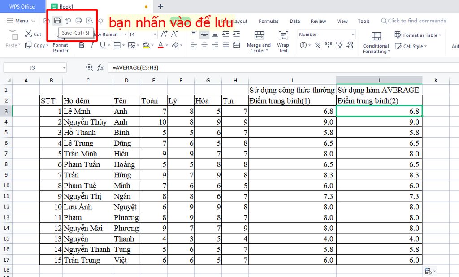Apply percent style with % icon
Screen dimensions: 459x277
pos(318,45)
